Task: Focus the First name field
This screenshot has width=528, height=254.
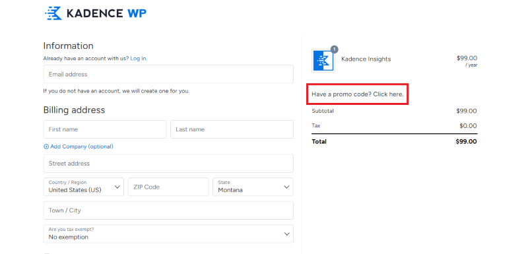Action: coord(105,129)
